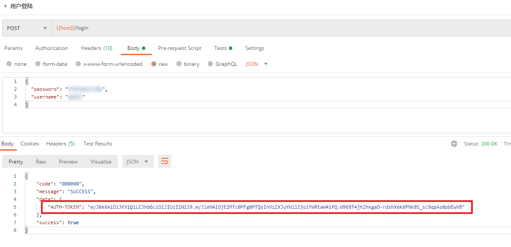Select the Pretty response view
Image resolution: width=511 pixels, height=247 pixels.
(x=15, y=162)
